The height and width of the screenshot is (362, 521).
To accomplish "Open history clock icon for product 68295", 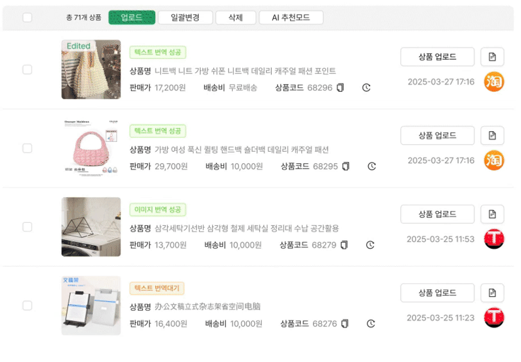I will pos(371,166).
